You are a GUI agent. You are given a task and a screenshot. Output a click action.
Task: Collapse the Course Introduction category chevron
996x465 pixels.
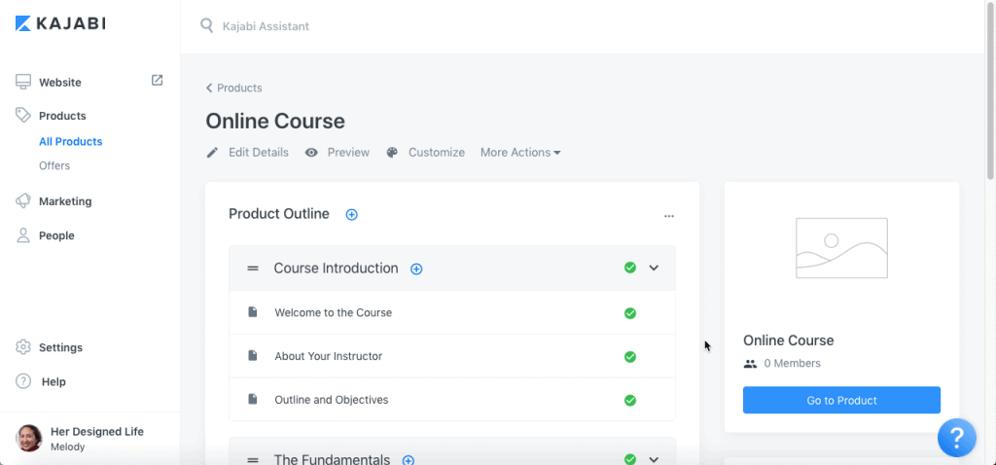click(x=655, y=268)
